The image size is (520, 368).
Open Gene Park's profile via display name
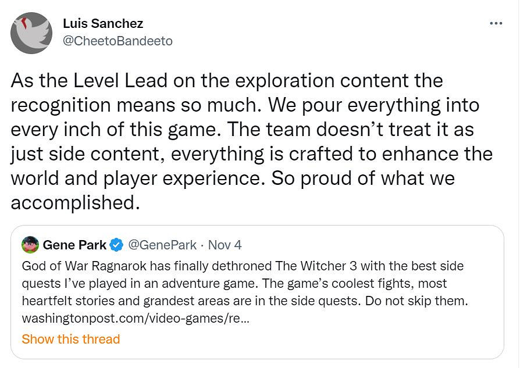point(74,245)
